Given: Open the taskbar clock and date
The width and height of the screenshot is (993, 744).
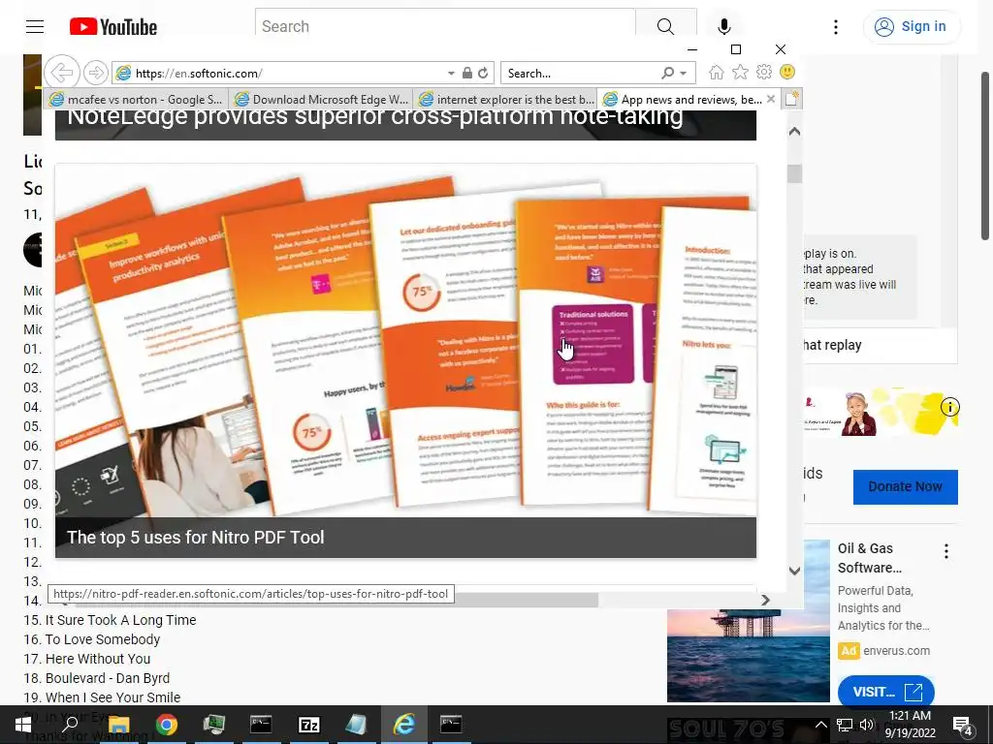Looking at the screenshot, I should tap(910, 724).
